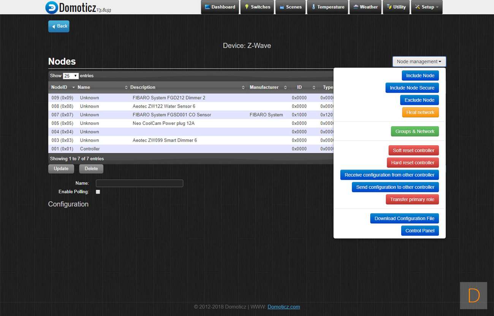Click the Back arrow button
Image resolution: width=494 pixels, height=316 pixels.
point(59,26)
